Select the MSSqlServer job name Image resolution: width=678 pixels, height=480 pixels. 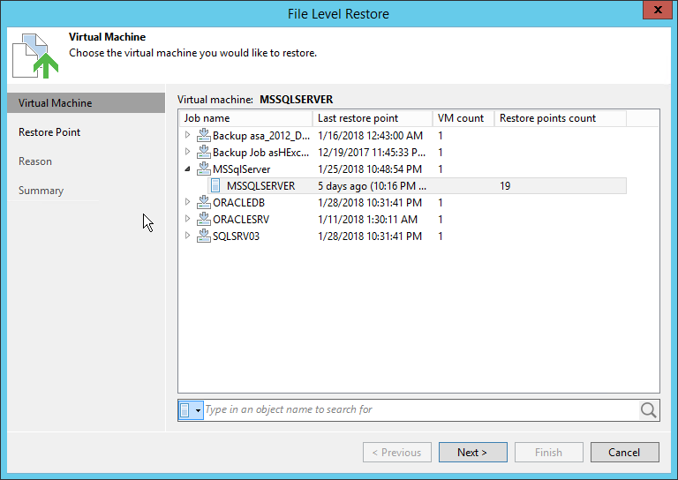click(241, 169)
